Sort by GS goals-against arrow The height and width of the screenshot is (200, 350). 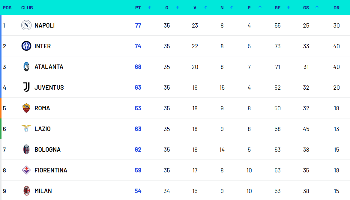[x=317, y=7]
